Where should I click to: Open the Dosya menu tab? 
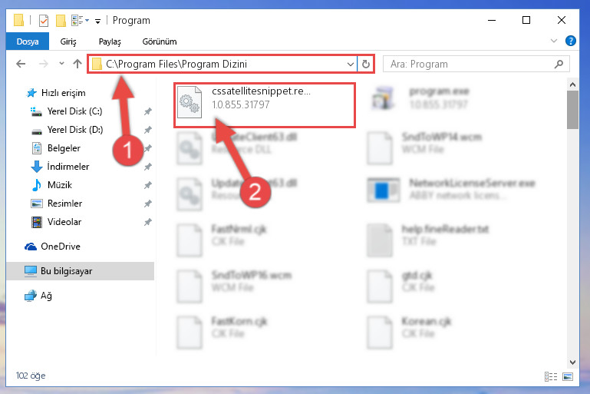[28, 41]
